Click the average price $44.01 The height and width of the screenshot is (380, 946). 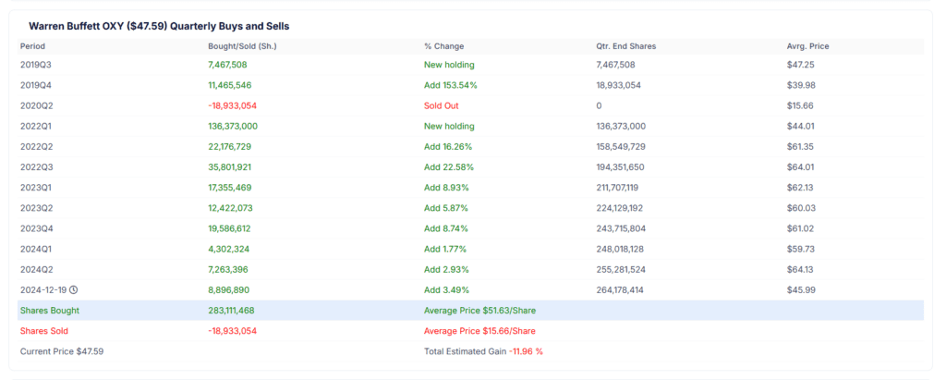tap(801, 127)
